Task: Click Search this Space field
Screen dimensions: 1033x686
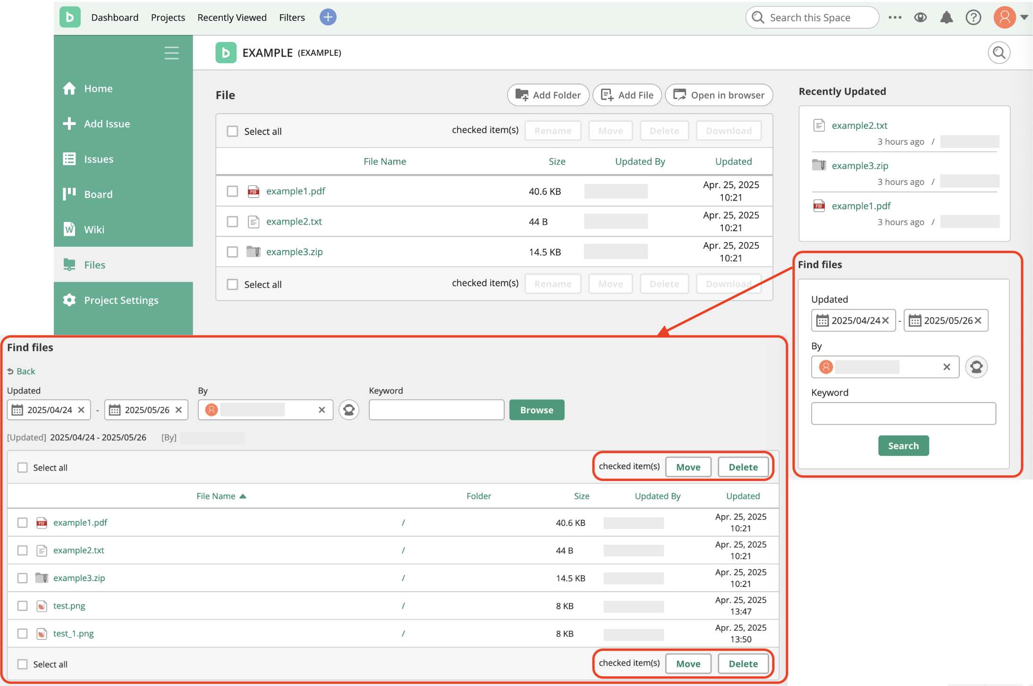Action: coord(812,17)
